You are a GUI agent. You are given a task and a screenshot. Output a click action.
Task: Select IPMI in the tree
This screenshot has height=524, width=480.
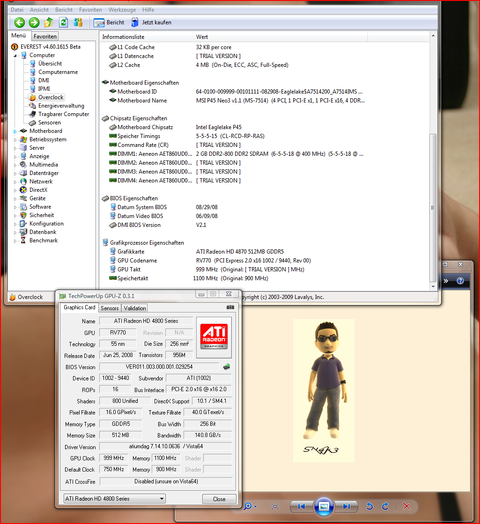point(44,88)
